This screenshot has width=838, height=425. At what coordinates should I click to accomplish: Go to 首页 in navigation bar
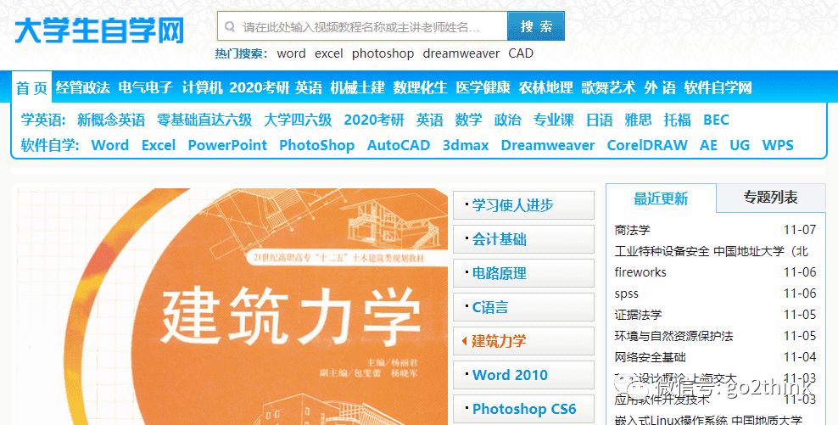tap(31, 87)
